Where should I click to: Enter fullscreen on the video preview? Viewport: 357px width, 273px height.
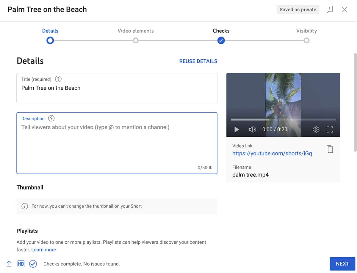(x=330, y=129)
